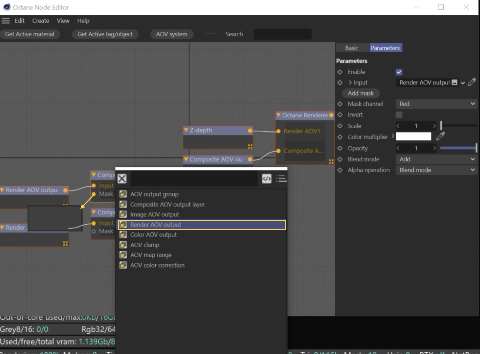Image resolution: width=480 pixels, height=354 pixels.
Task: Choose AOV map range from the list
Action: 202,255
